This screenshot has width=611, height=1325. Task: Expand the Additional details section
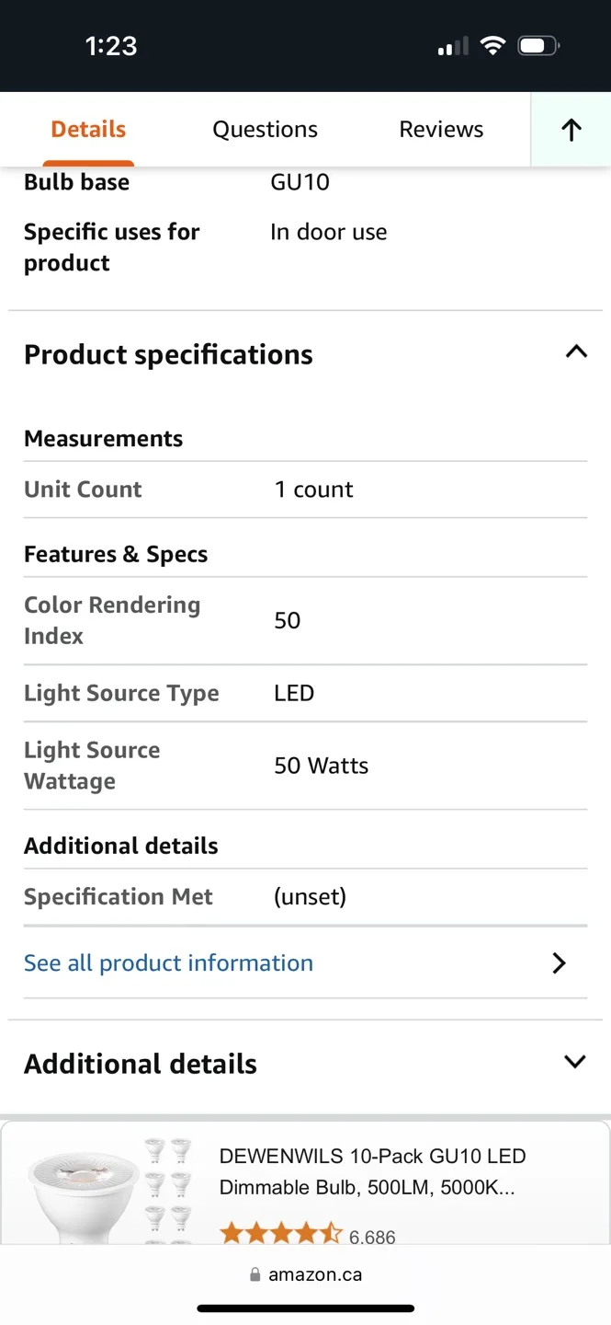tap(574, 1061)
